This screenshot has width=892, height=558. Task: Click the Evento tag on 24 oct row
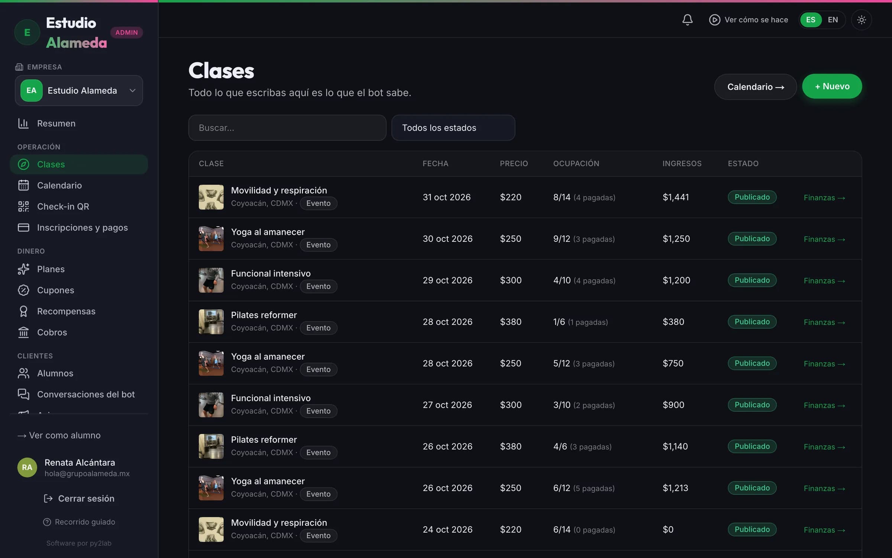[318, 536]
